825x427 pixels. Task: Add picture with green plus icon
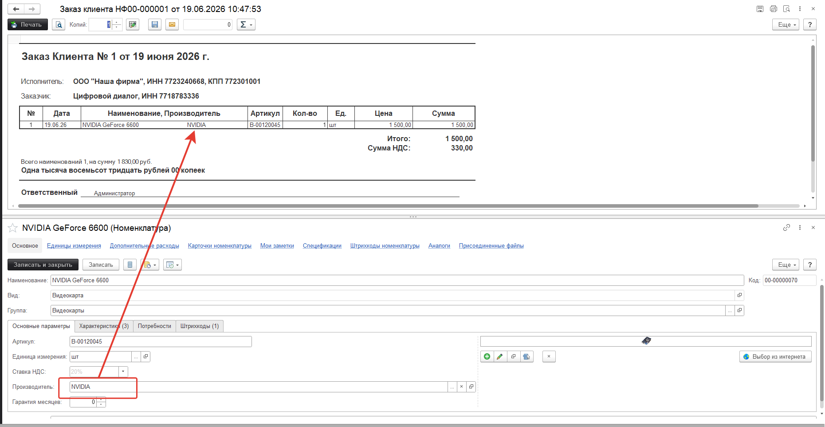tap(487, 356)
